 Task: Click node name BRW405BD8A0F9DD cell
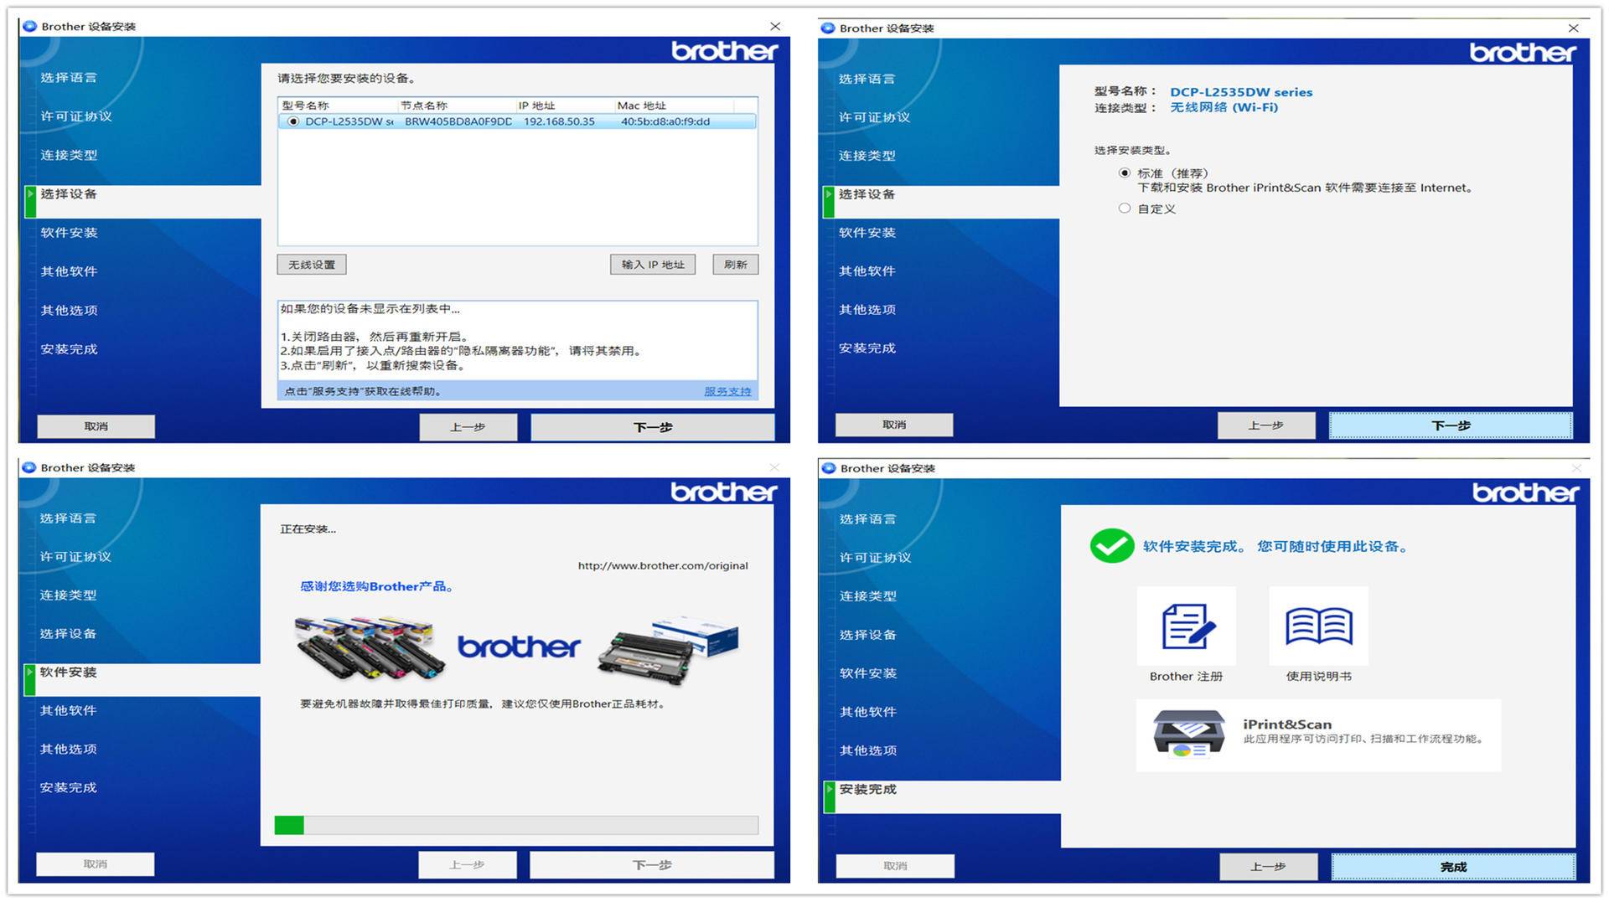coord(458,121)
